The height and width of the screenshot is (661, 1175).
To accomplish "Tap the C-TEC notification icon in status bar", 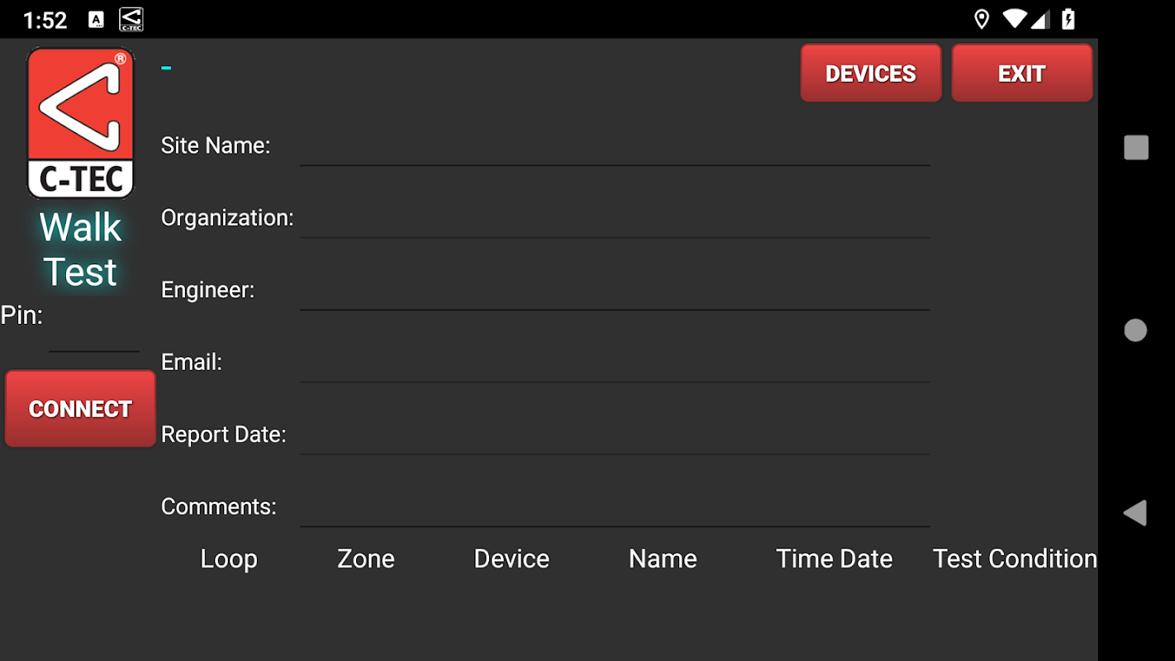I will click(x=131, y=19).
